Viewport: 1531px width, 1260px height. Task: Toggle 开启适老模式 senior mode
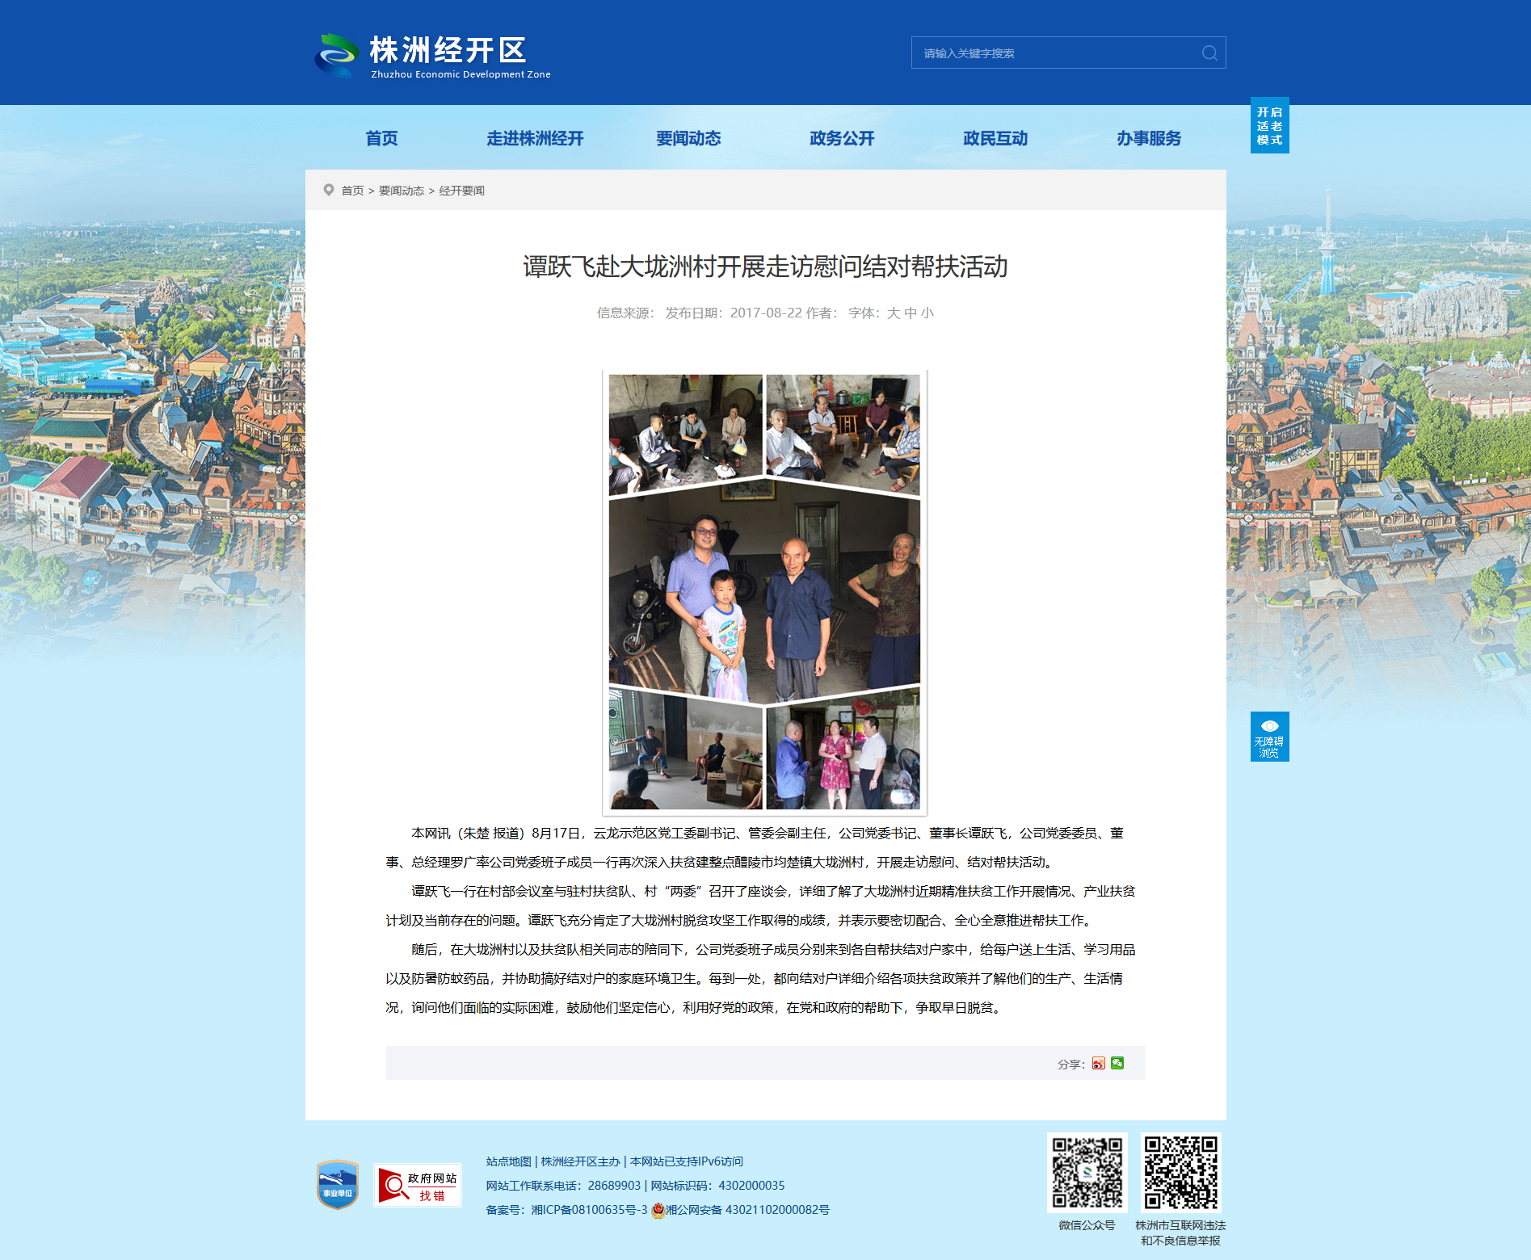pos(1270,126)
